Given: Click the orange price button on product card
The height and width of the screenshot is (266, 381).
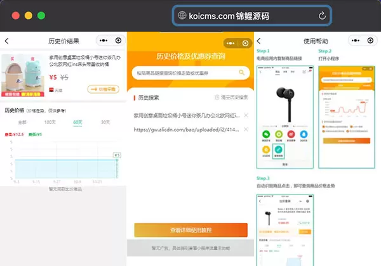Looking at the screenshot, I should point(104,89).
